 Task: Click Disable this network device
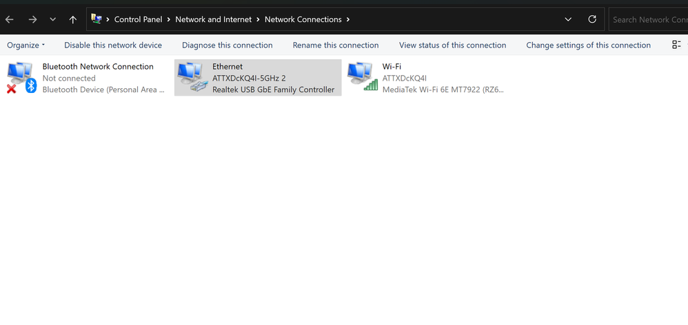[x=113, y=45]
